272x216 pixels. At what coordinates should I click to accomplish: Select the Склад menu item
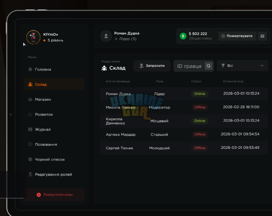(x=54, y=84)
